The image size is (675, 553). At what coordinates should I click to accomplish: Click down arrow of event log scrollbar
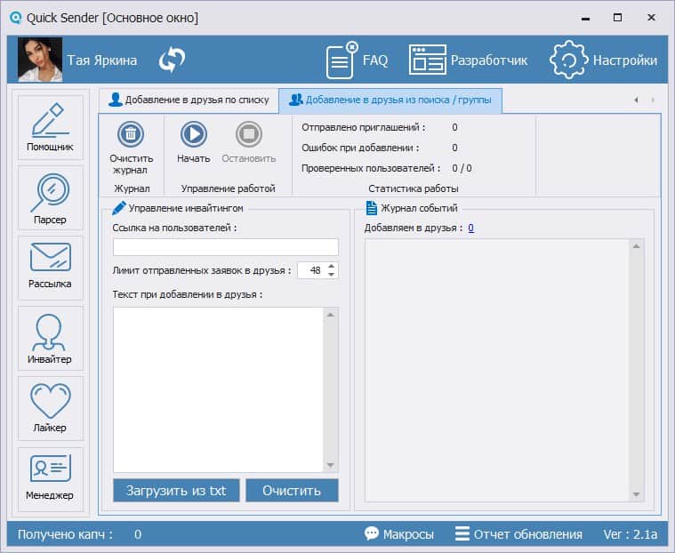636,494
